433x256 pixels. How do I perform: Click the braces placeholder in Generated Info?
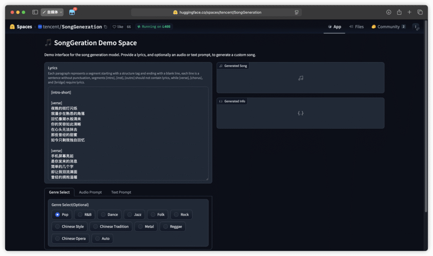[301, 113]
